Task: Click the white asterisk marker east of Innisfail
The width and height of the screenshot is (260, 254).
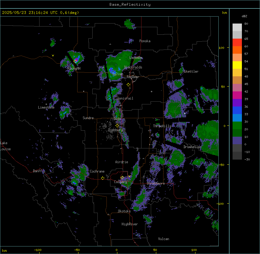Action: coord(151,91)
